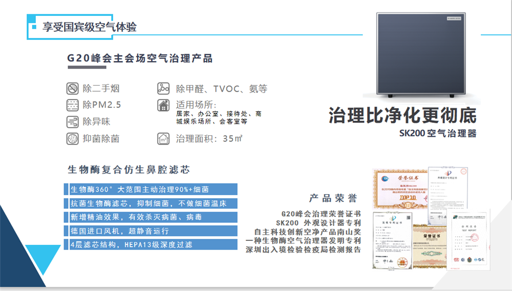Image resolution: width=512 pixels, height=291 pixels.
Task: Click the house icon beside 适用场所
Action: tap(163, 105)
